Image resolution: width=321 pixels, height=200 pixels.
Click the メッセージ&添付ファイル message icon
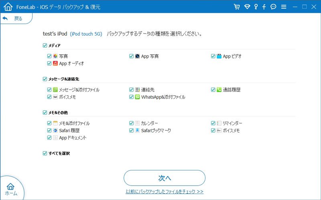(x=55, y=90)
